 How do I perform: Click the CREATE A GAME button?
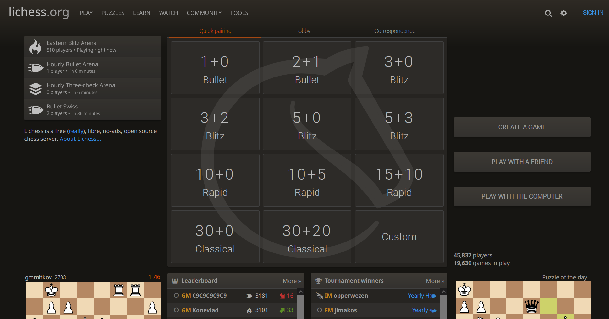pyautogui.click(x=522, y=127)
